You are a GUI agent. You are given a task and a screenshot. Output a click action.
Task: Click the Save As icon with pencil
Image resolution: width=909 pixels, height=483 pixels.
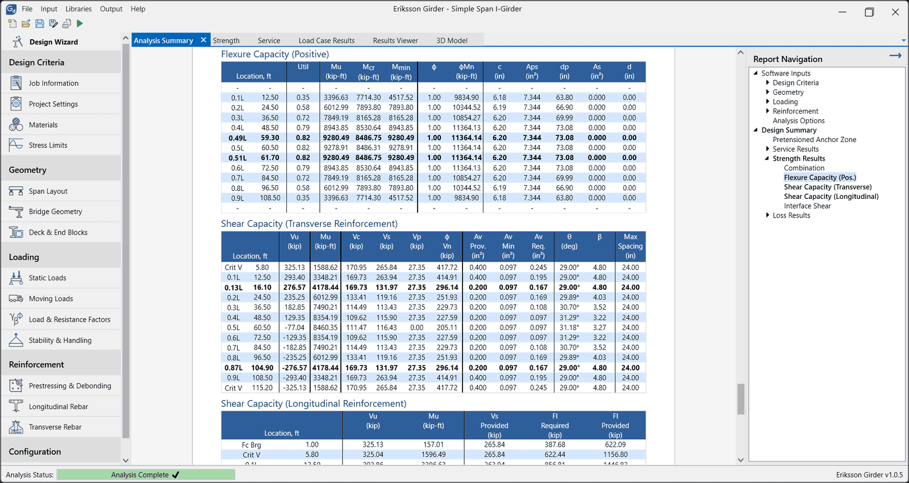[53, 23]
